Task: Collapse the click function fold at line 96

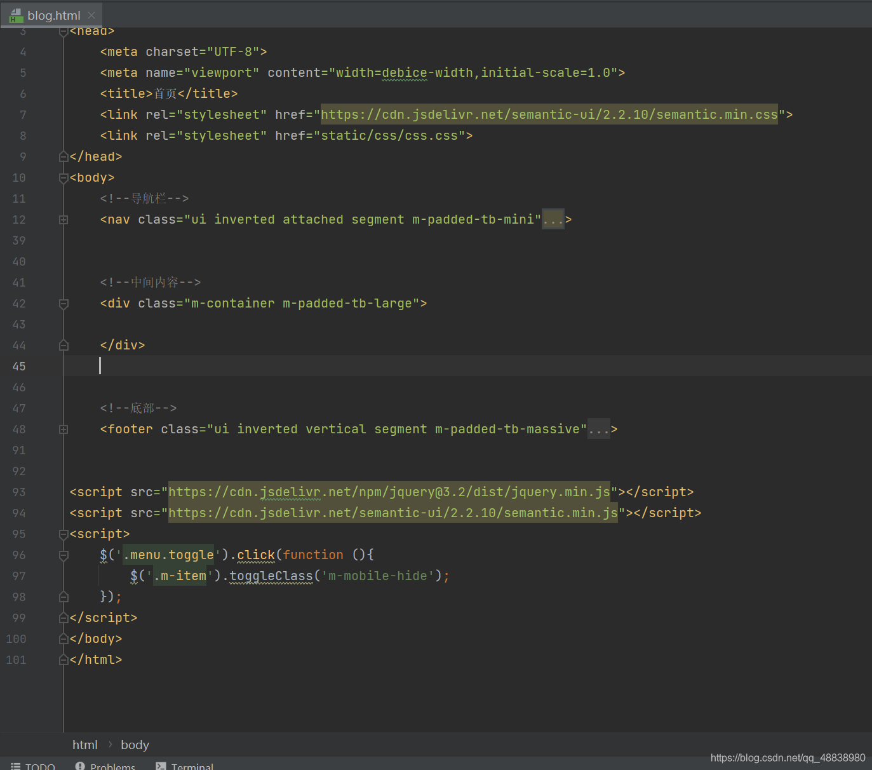Action: 64,555
